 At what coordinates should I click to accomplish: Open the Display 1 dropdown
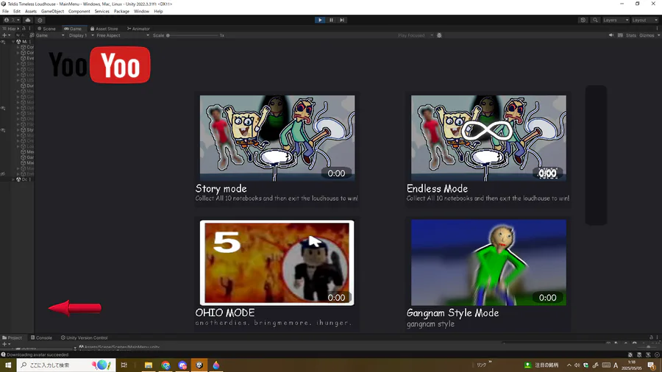click(79, 35)
